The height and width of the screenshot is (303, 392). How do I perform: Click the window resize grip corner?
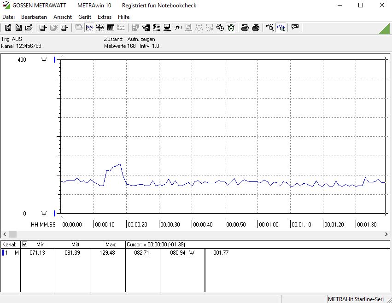point(389,300)
